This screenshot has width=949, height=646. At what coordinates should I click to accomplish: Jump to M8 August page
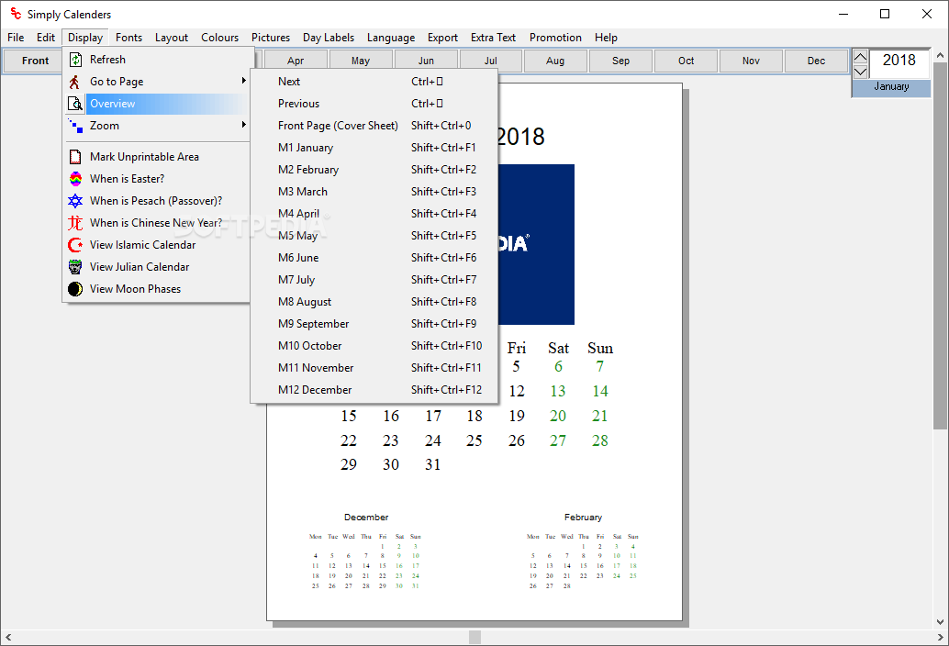pyautogui.click(x=374, y=302)
